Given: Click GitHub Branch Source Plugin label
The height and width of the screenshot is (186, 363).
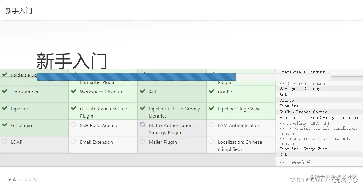Looking at the screenshot, I should [103, 112].
